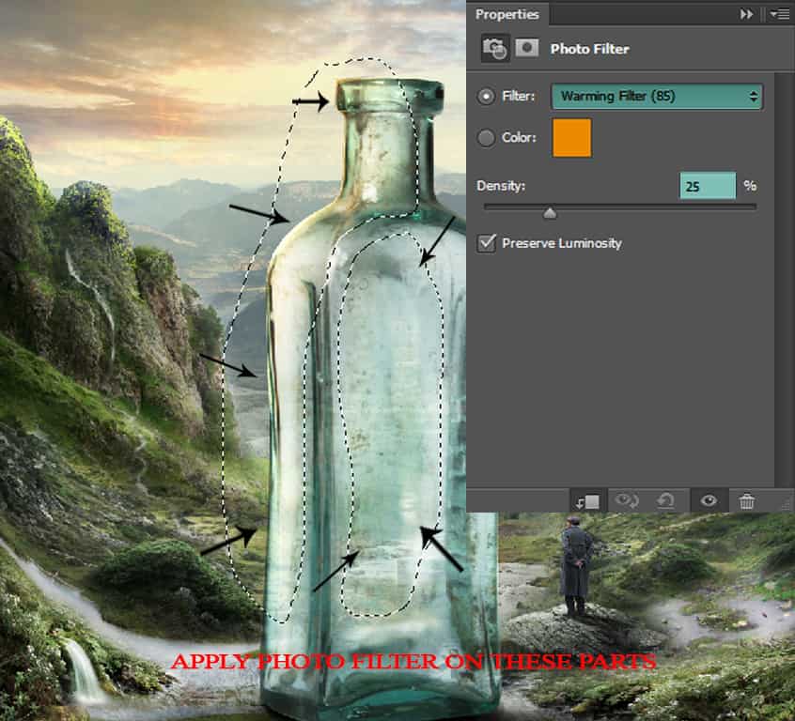Toggle the Preserve Luminosity checkbox
Viewport: 795px width, 721px height.
coord(487,243)
